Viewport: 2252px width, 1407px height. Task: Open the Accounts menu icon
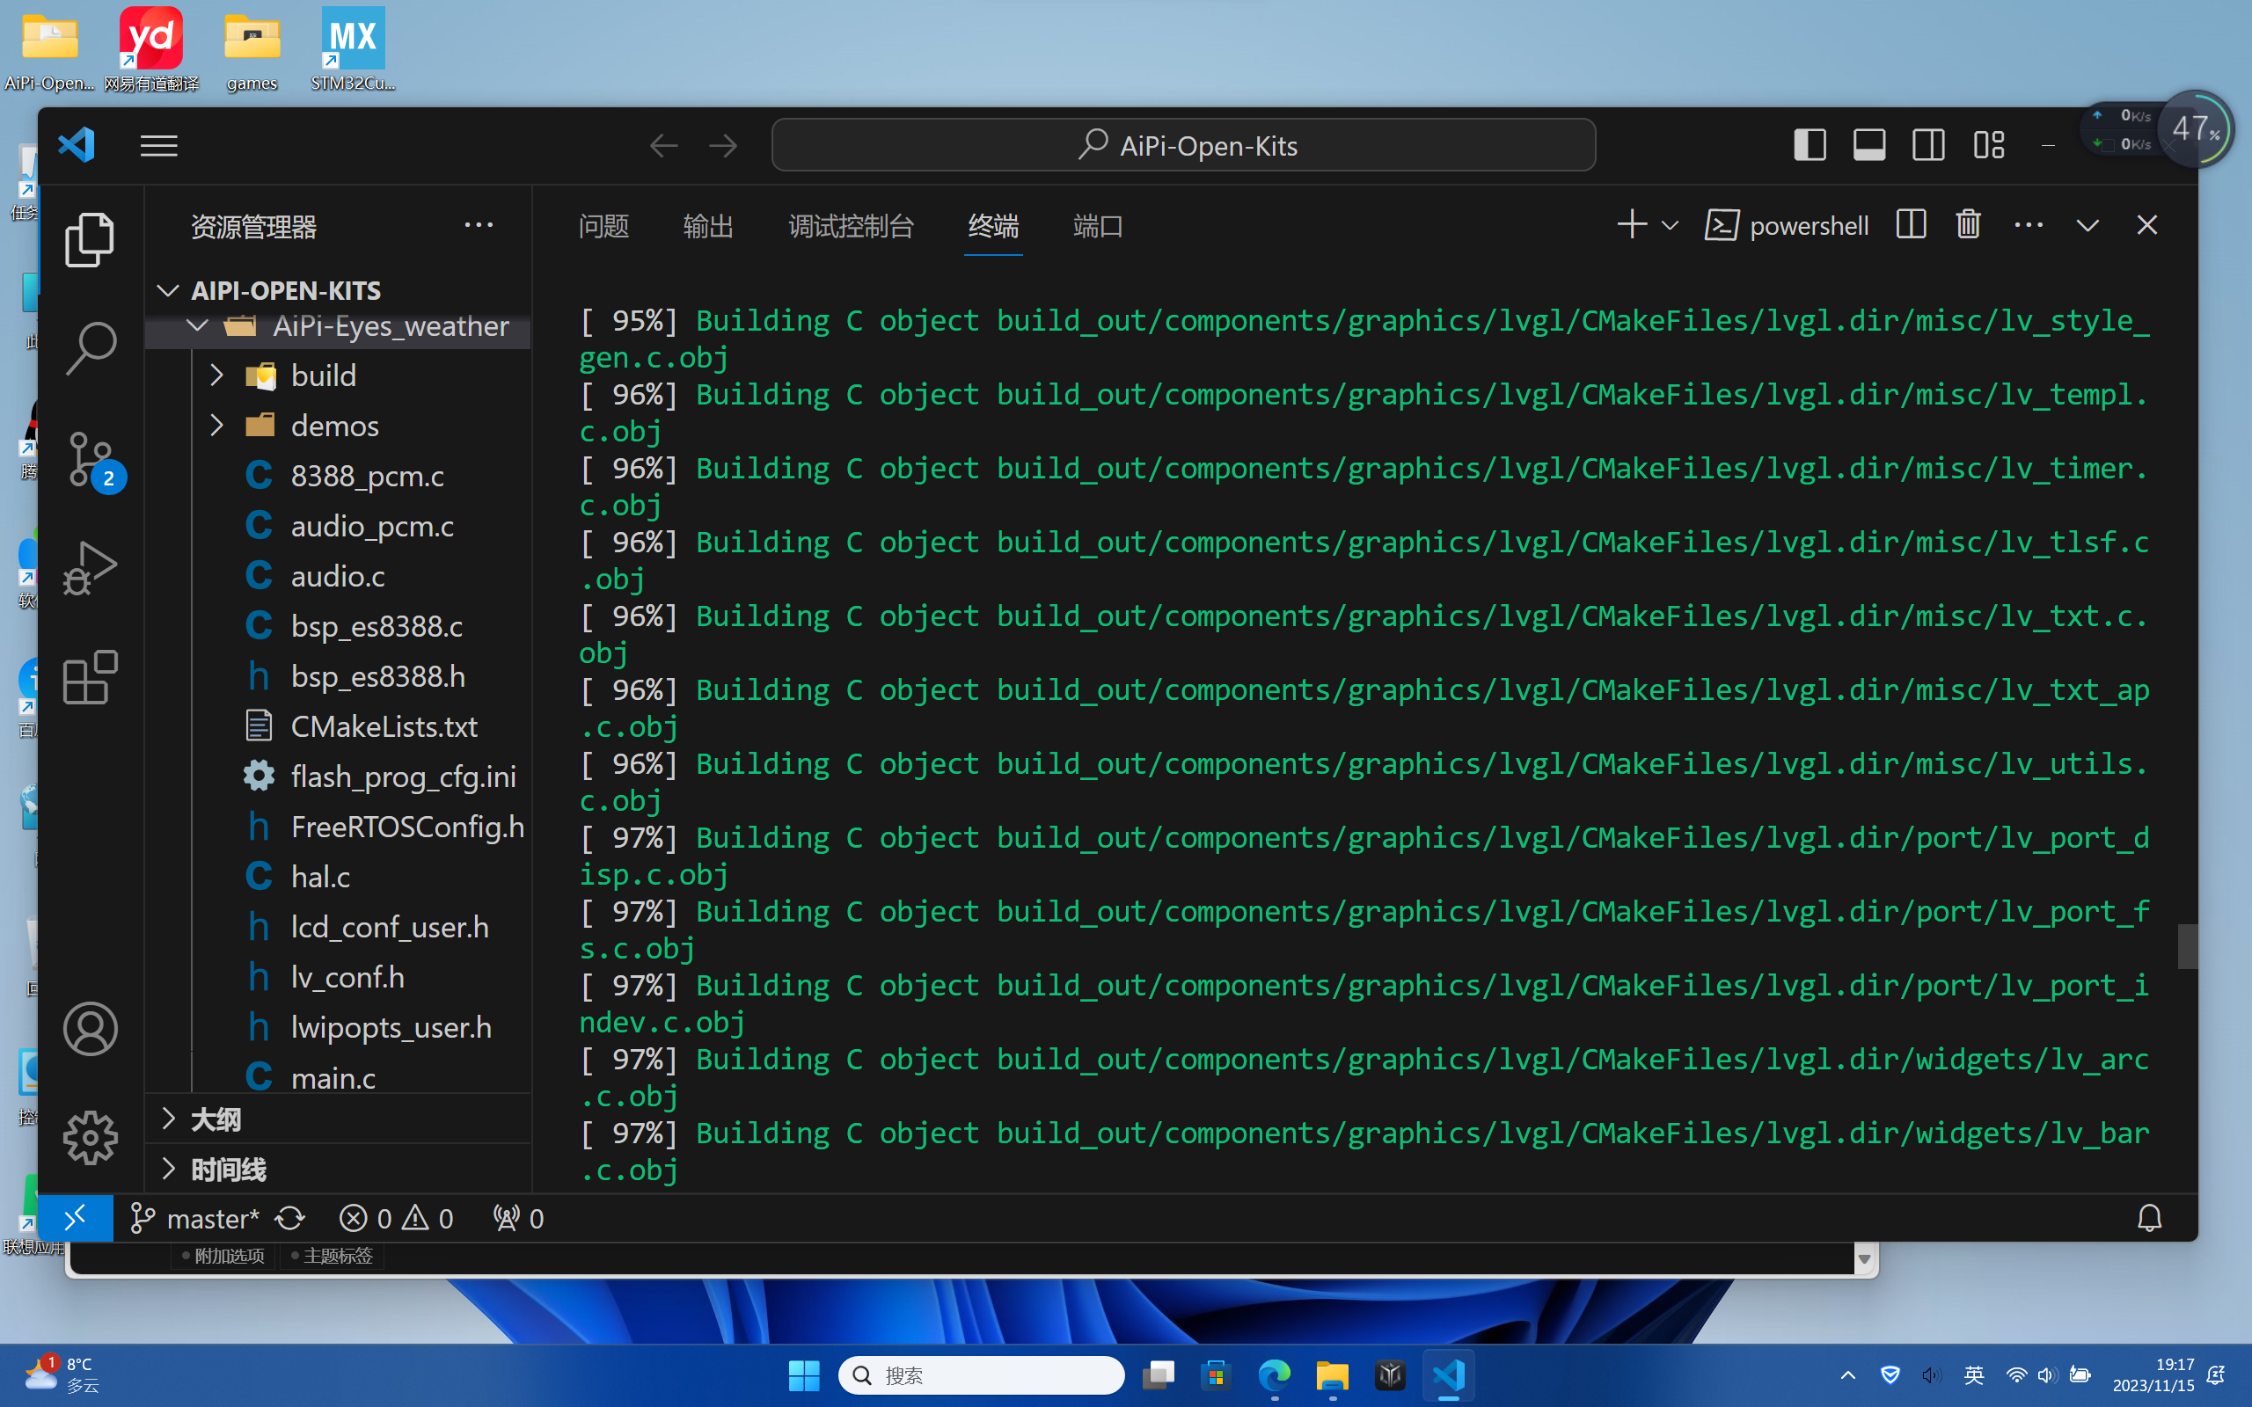91,1028
